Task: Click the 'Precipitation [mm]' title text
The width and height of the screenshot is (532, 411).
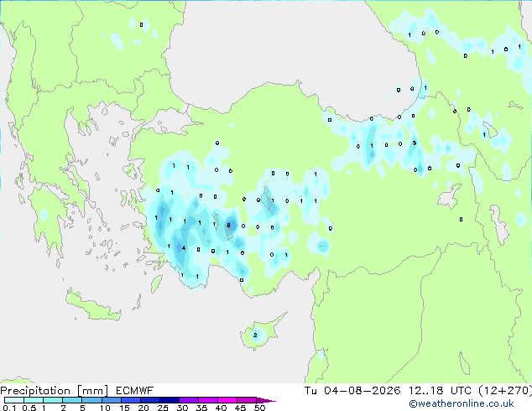Action: coord(55,391)
